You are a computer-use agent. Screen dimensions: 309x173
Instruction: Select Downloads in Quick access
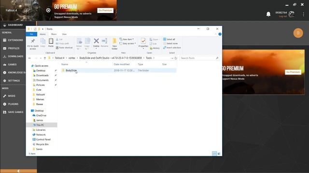click(x=42, y=75)
